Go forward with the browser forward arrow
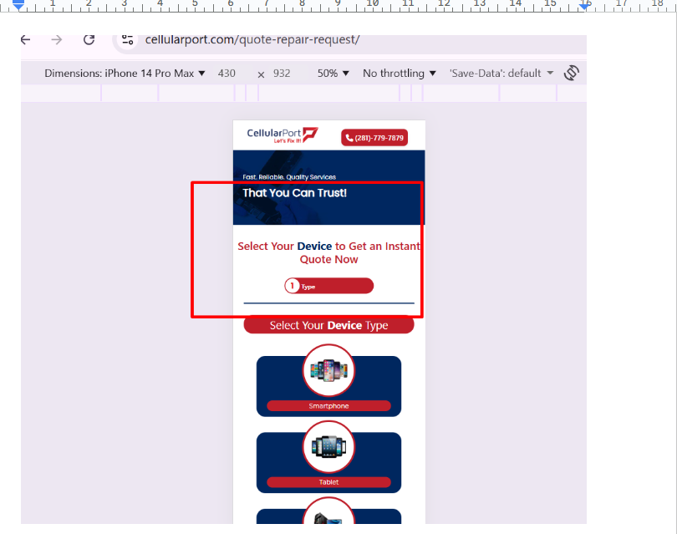 pos(57,40)
